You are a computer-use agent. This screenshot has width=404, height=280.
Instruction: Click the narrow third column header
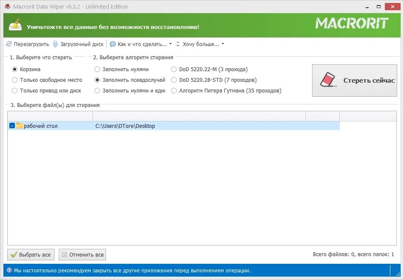tap(322, 116)
